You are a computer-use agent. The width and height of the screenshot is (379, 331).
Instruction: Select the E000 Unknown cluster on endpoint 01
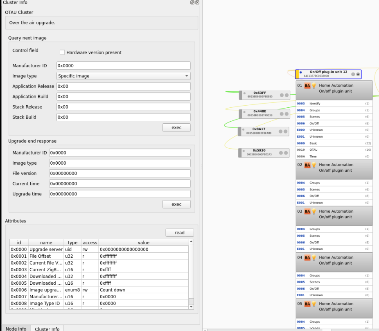pos(334,130)
